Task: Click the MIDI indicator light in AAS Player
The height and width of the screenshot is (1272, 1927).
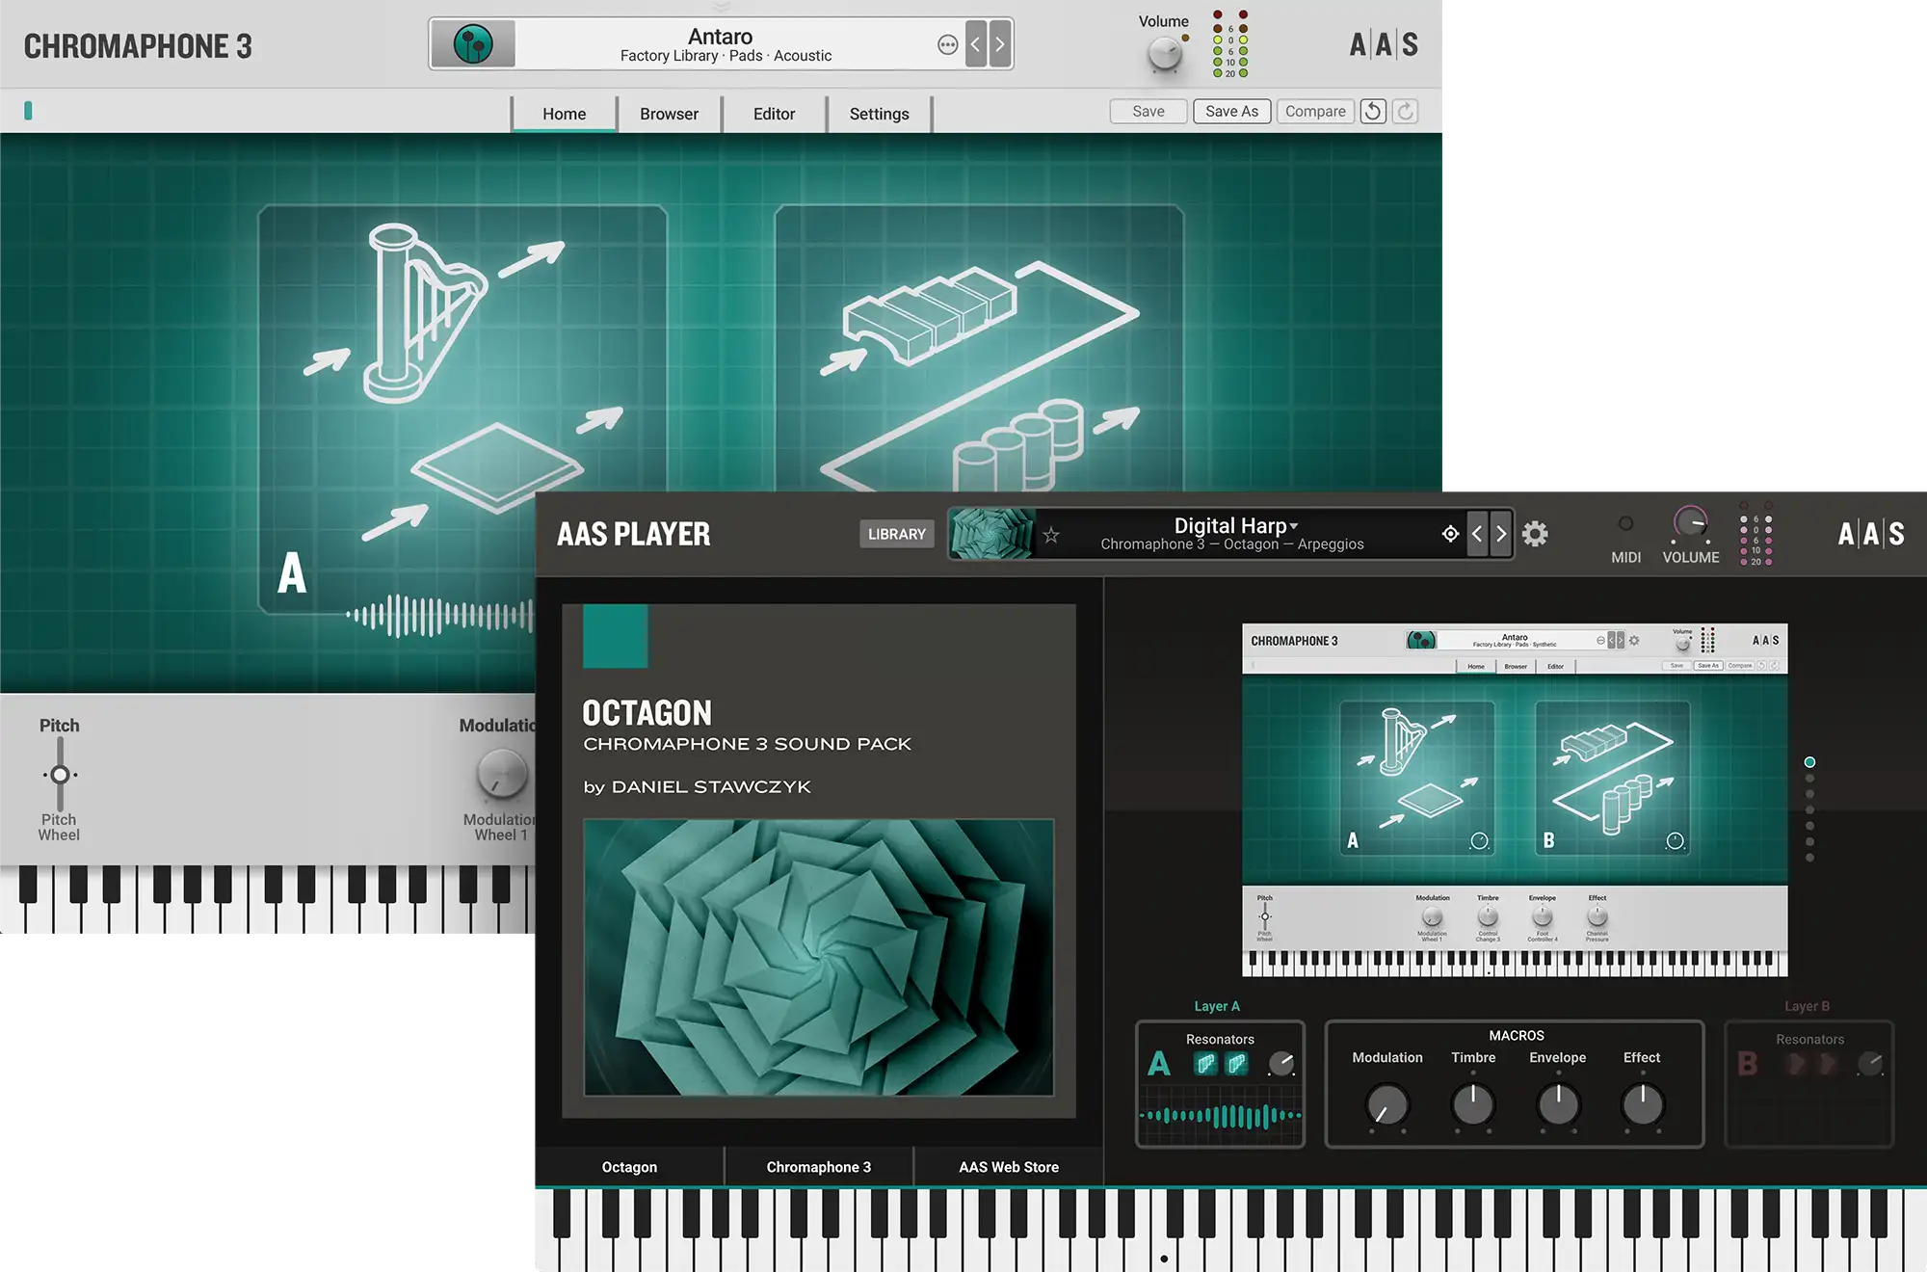Action: point(1625,523)
